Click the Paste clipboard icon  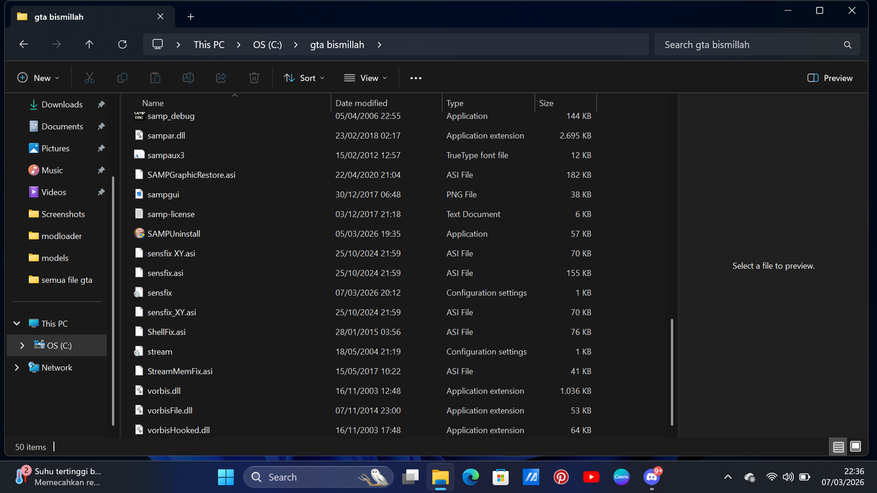pyautogui.click(x=155, y=78)
